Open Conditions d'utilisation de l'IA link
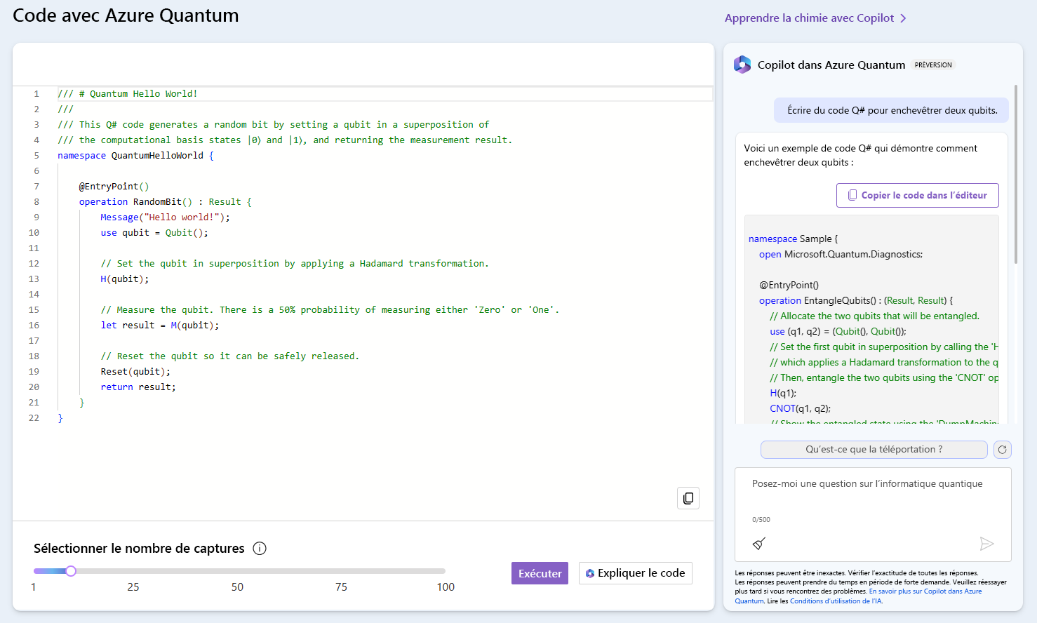Image resolution: width=1037 pixels, height=623 pixels. coord(836,601)
